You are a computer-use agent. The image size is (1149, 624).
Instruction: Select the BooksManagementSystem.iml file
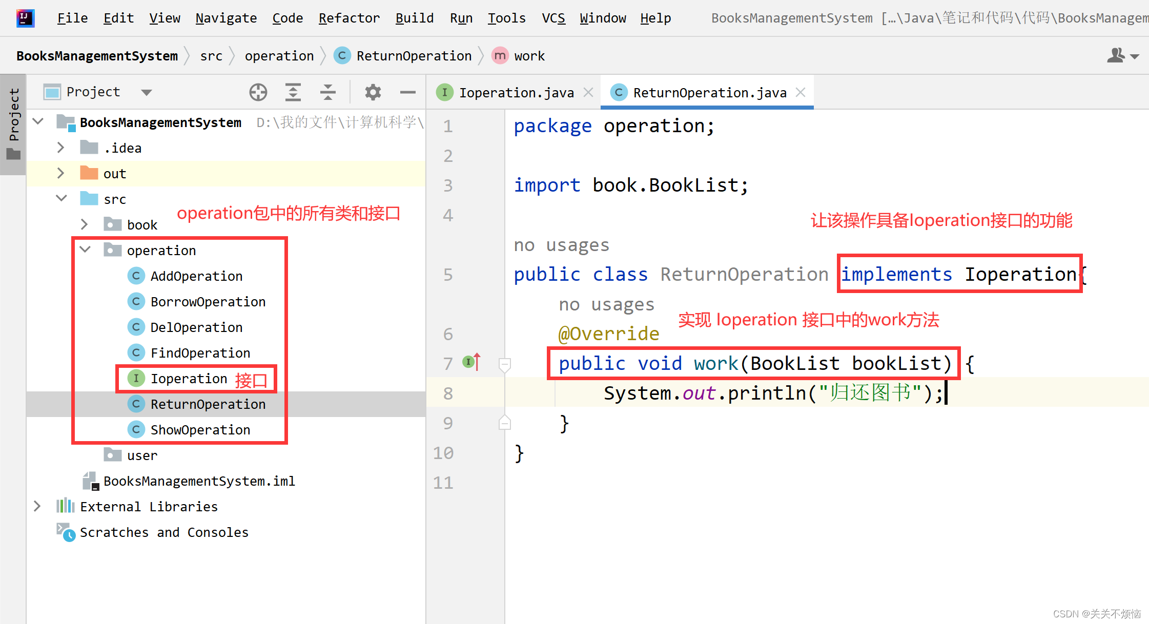[x=199, y=481]
